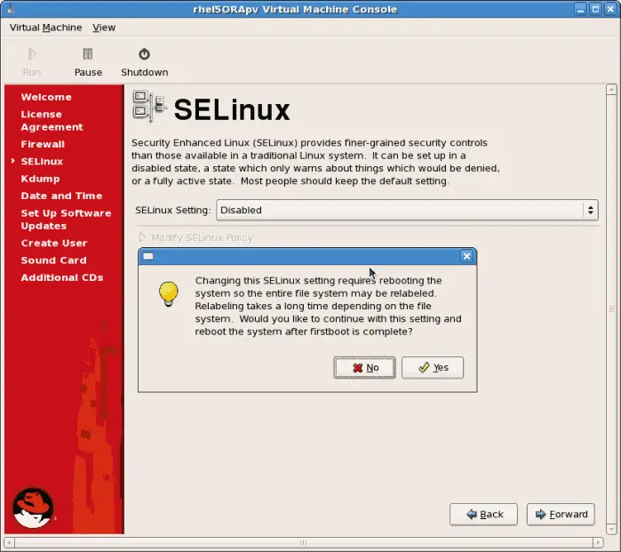Choose No in the reboot dialog

[364, 368]
